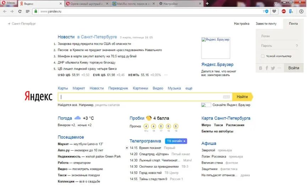Open the Speed Dial grid icon
The height and width of the screenshot is (188, 307).
(x=28, y=11)
